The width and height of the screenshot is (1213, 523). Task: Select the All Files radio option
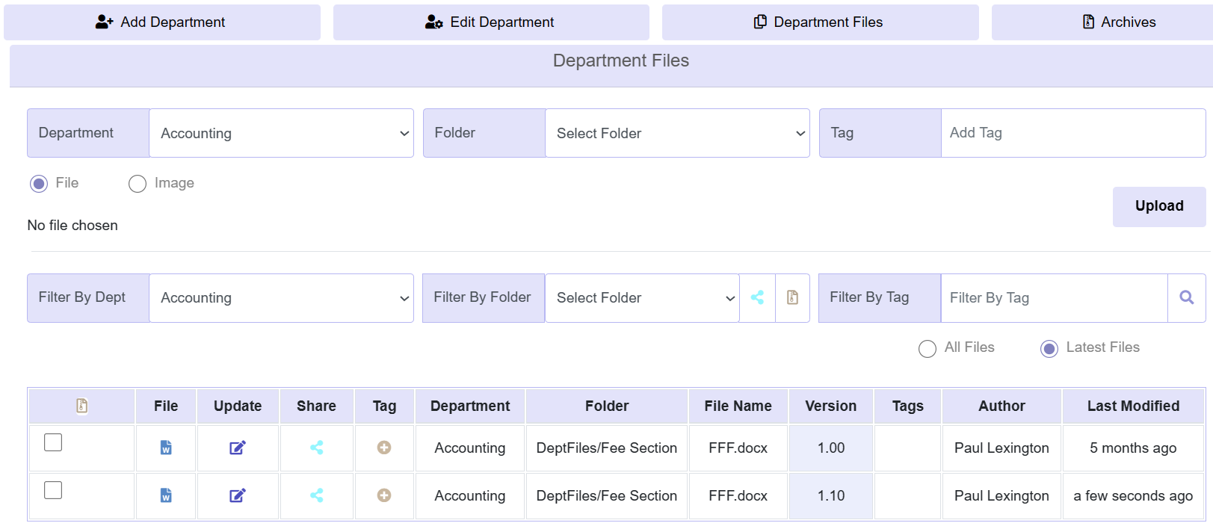tap(928, 349)
